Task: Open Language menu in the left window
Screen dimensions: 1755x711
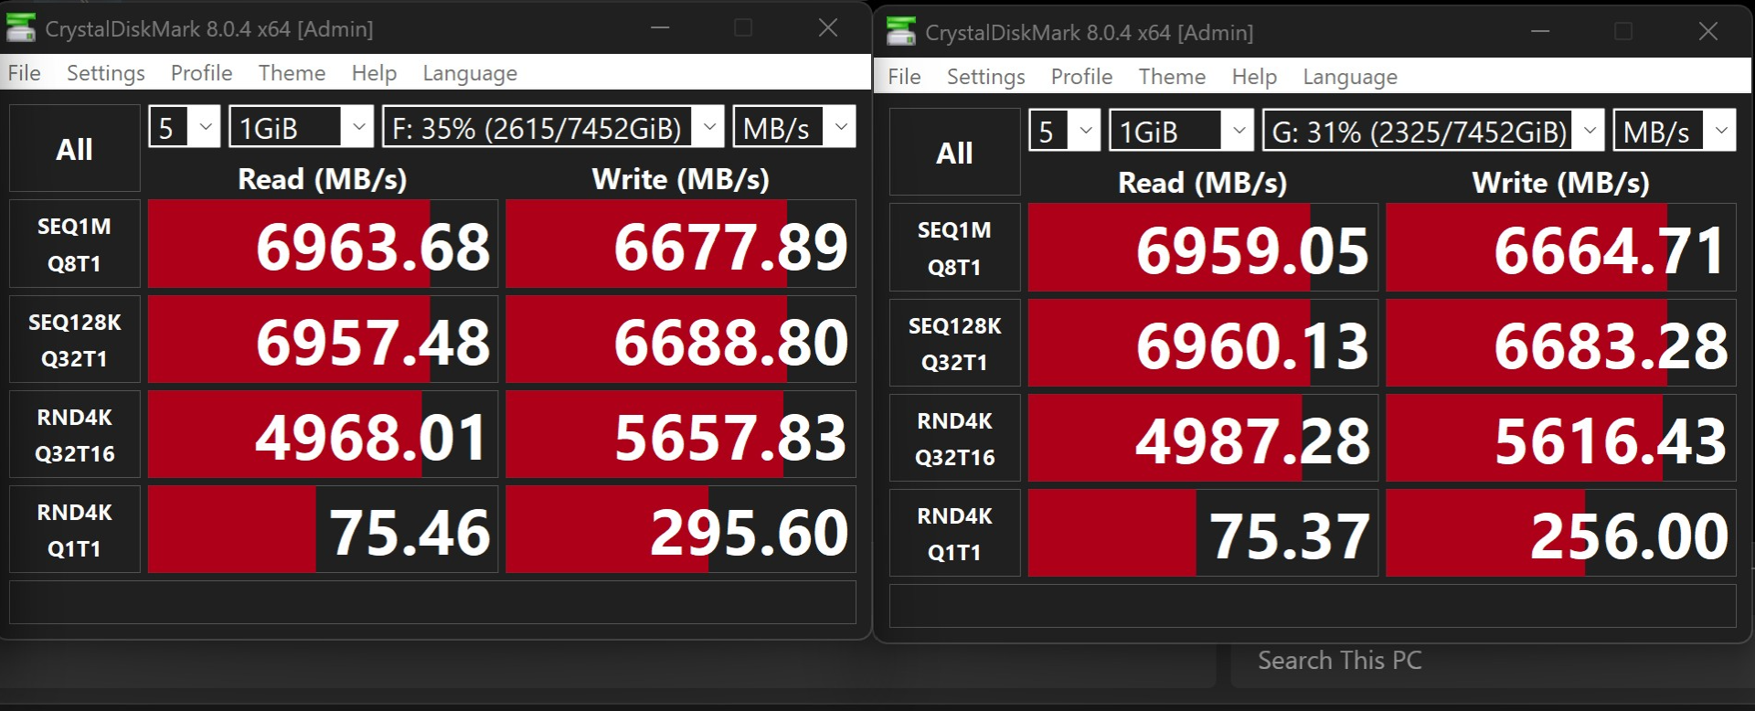Action: (469, 73)
